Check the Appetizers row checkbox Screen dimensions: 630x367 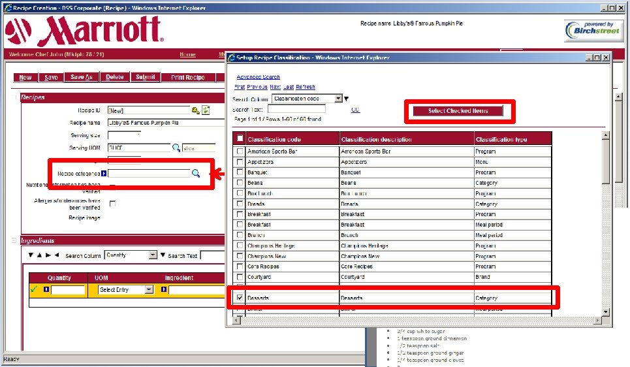(240, 161)
